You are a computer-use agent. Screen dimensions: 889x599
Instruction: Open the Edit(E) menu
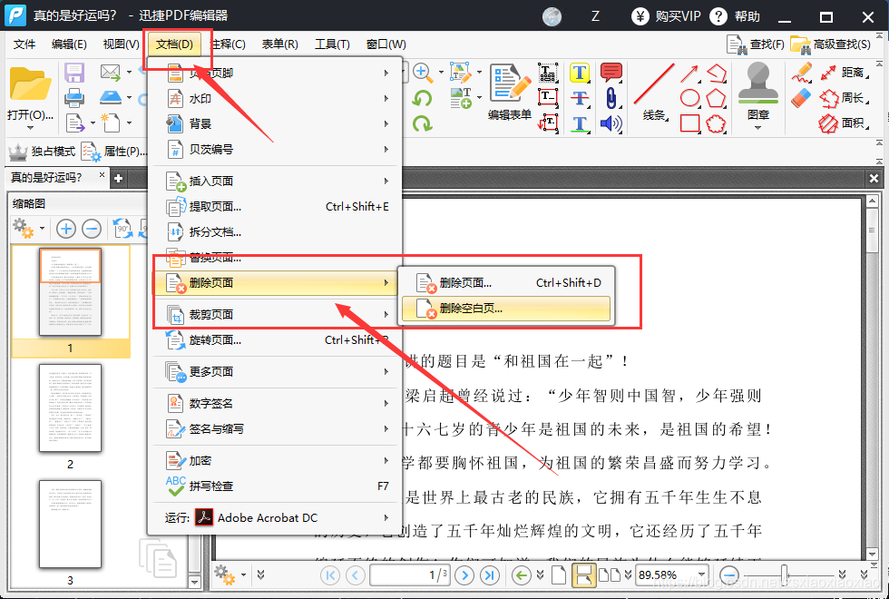(69, 44)
